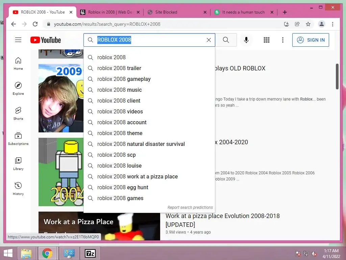Choose suggestion roblox 2008 client
The image size is (346, 260).
coord(149,101)
